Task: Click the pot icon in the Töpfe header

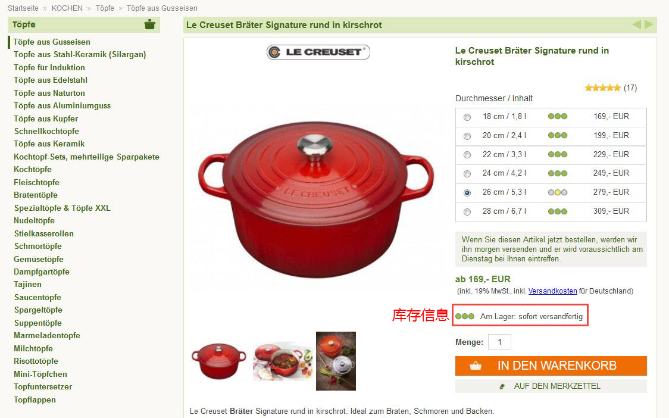Action: 150,24
